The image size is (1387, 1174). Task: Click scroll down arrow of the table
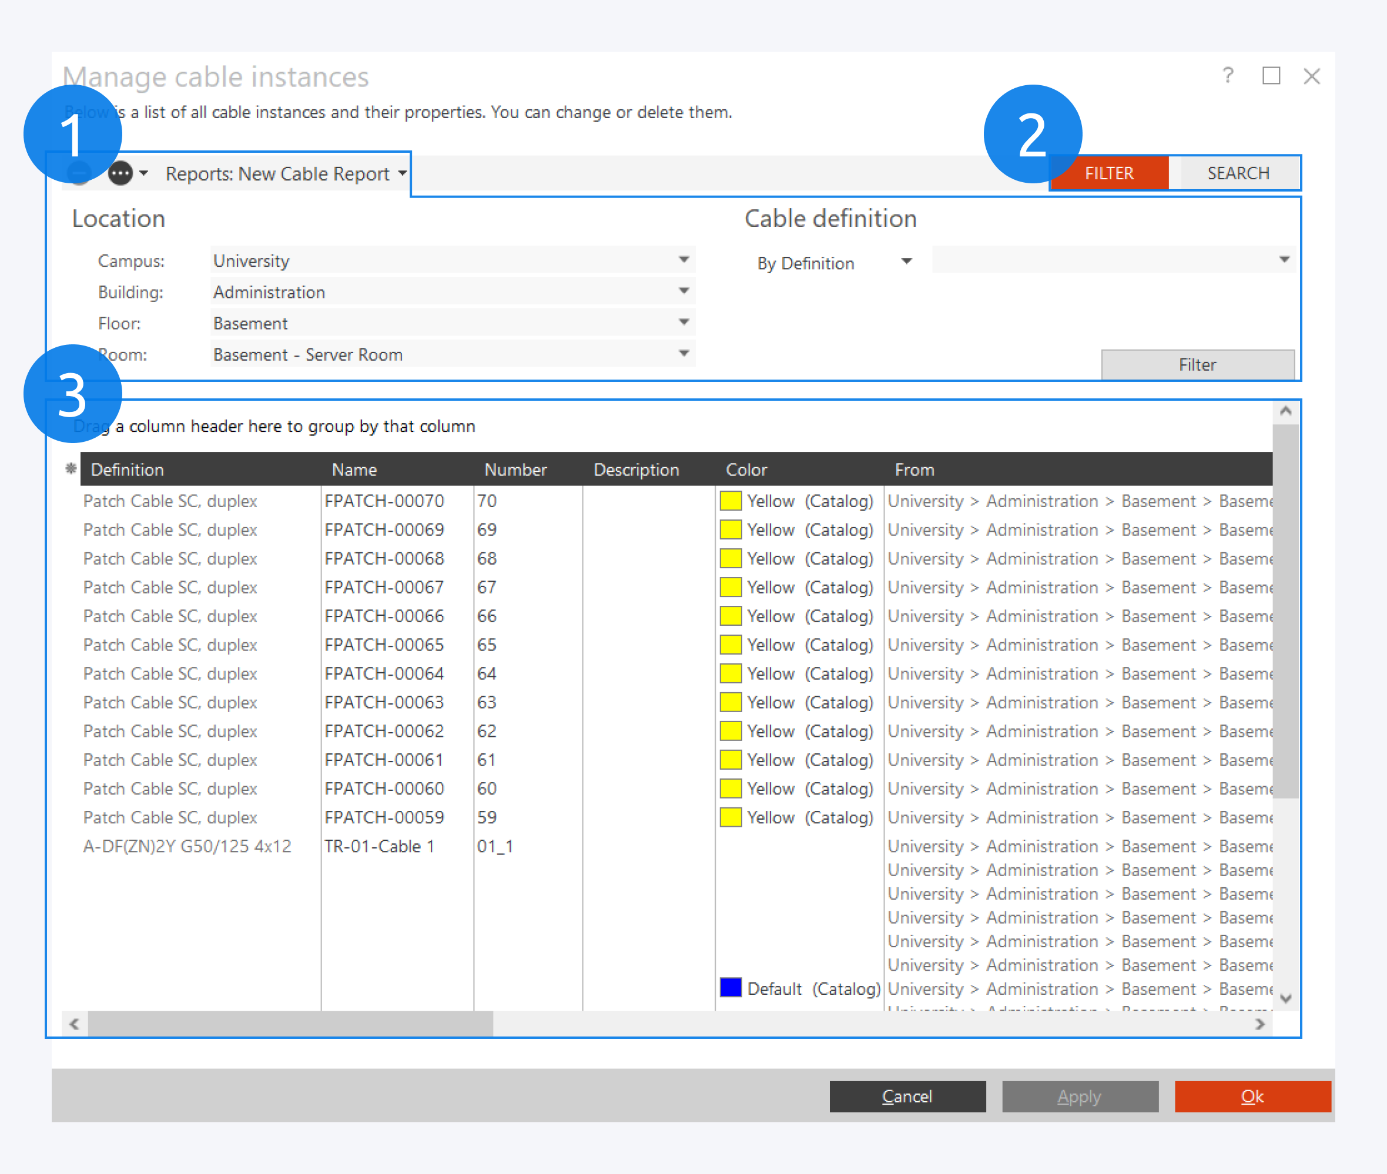(x=1285, y=998)
